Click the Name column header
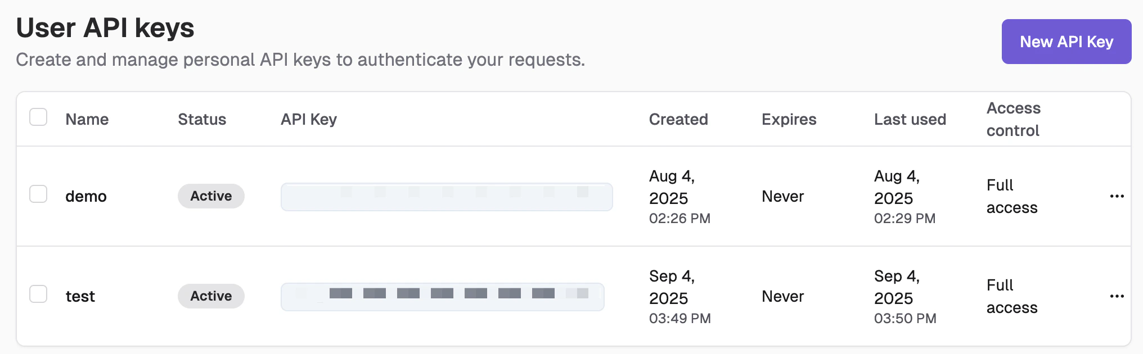Image resolution: width=1143 pixels, height=354 pixels. coord(87,119)
